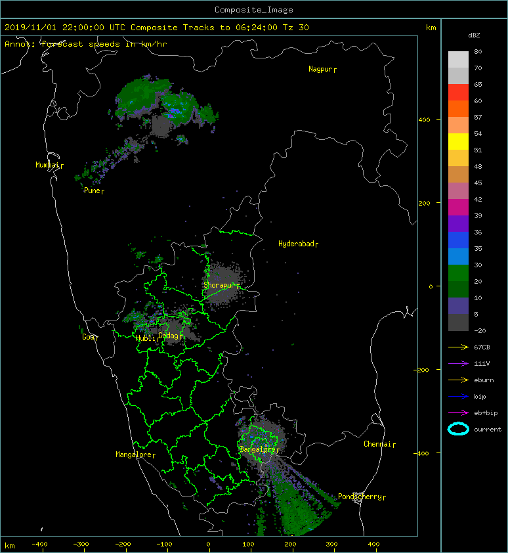Click the Hubli city label
The width and height of the screenshot is (508, 553).
pos(146,338)
